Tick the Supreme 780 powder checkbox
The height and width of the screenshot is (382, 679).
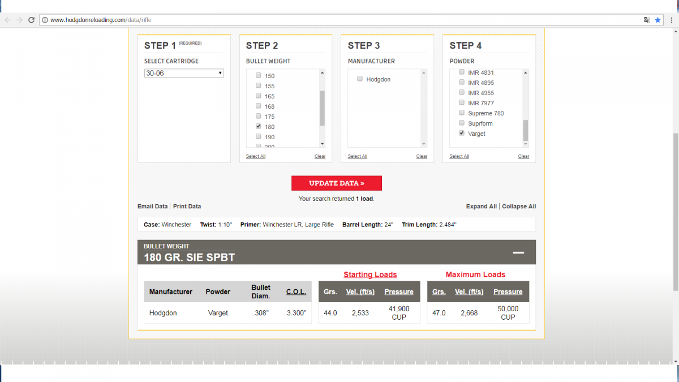pos(462,113)
